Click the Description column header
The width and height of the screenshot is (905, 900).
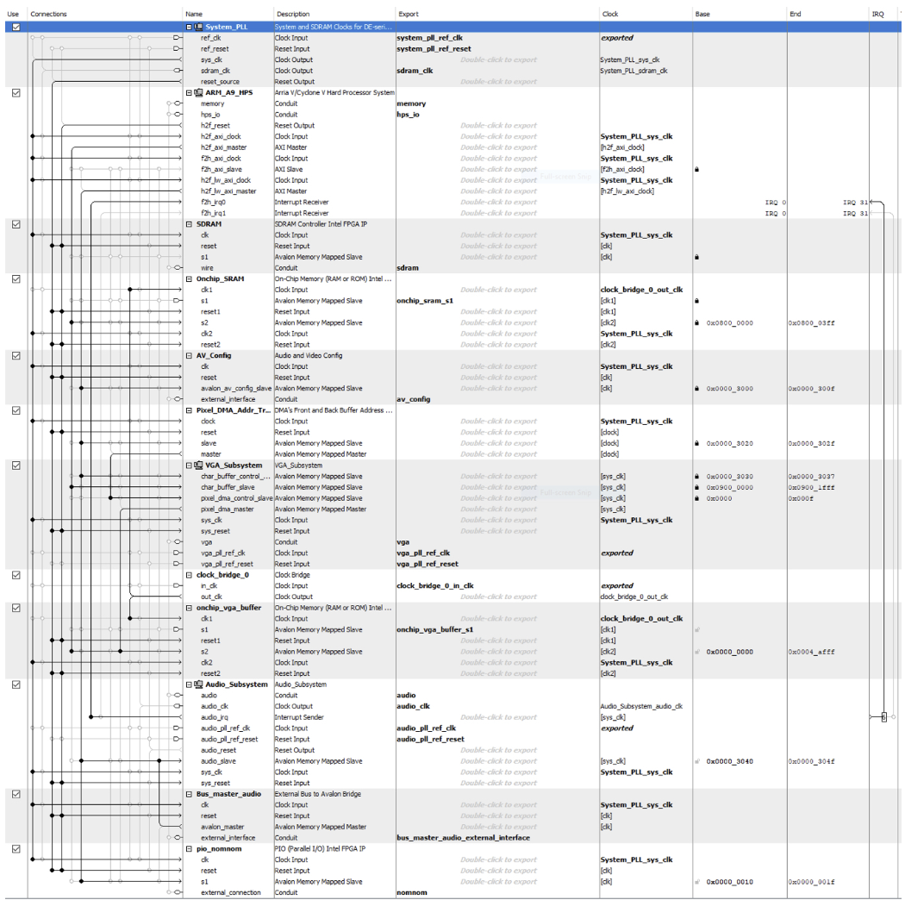click(x=293, y=15)
